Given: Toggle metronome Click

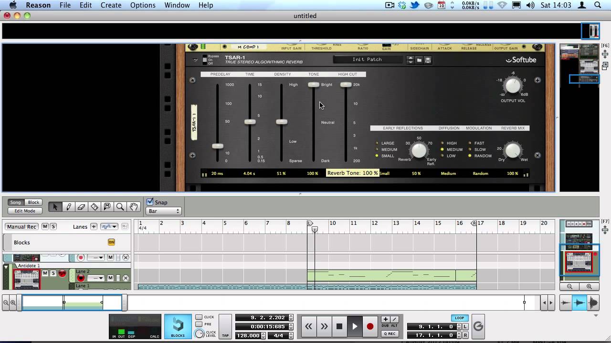Looking at the screenshot, I should click(199, 317).
